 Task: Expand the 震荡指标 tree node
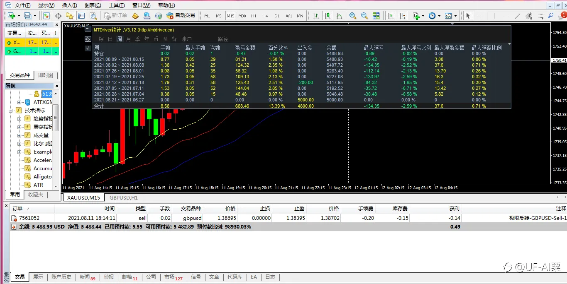pos(20,127)
